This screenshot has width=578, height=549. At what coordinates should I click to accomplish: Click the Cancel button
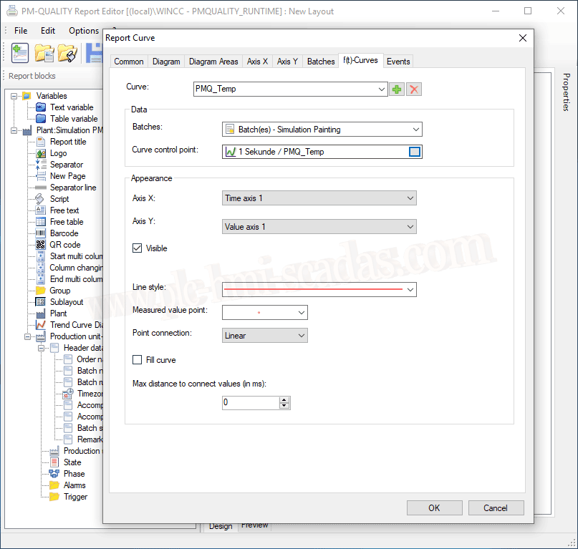pyautogui.click(x=495, y=507)
